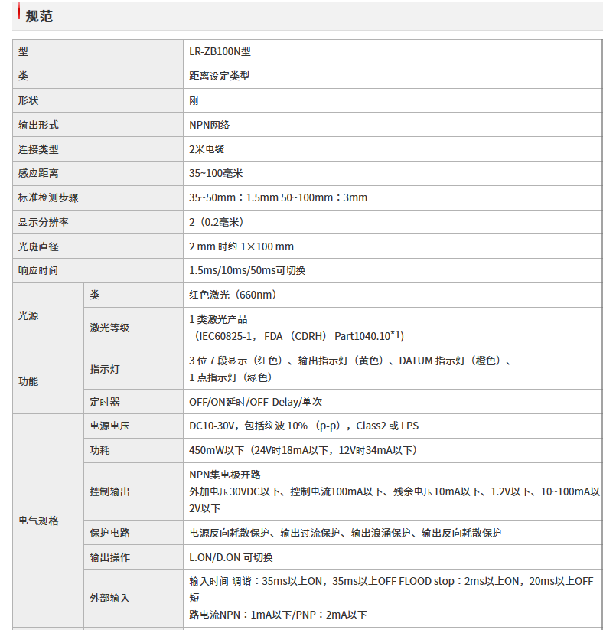This screenshot has width=603, height=630.
Task: Click the 输出形式 label
Action: click(x=38, y=125)
